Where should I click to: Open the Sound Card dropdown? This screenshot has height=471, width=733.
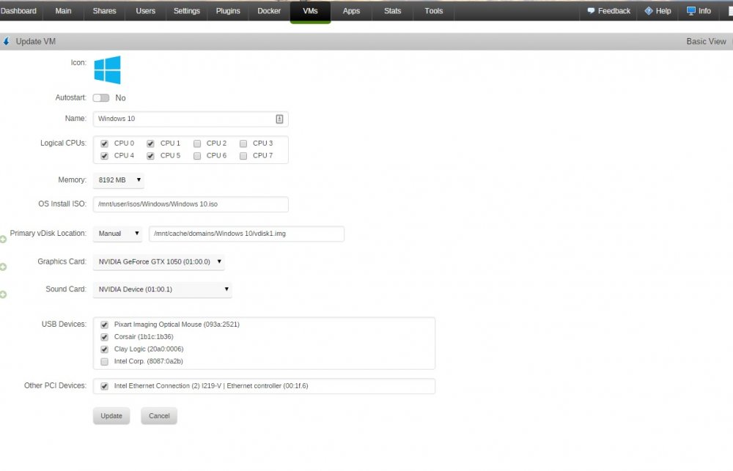[162, 289]
